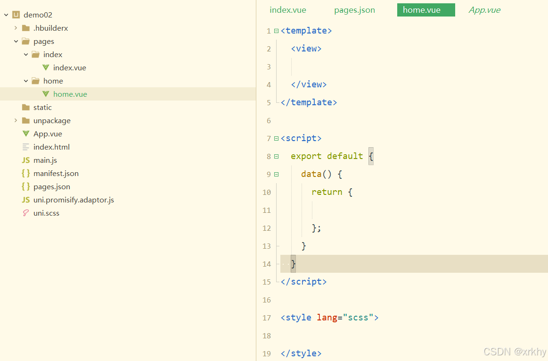Image resolution: width=548 pixels, height=361 pixels.
Task: Click the JS icon beside main.js
Action: click(26, 160)
